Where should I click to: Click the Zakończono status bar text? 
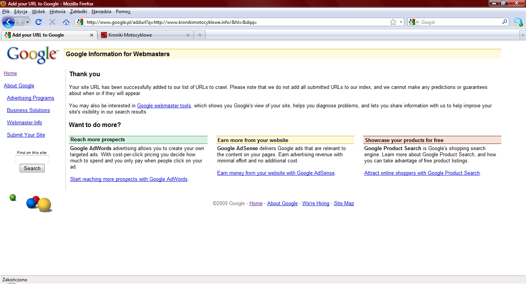(x=15, y=280)
